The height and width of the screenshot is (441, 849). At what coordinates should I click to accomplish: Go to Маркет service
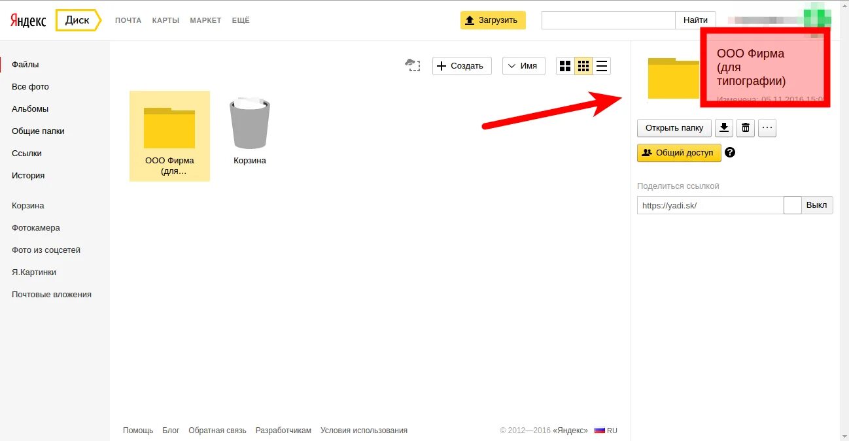(x=205, y=20)
